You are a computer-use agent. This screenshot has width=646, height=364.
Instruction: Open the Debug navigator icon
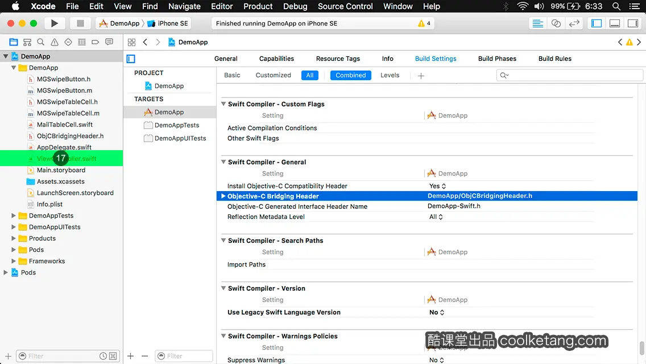point(81,42)
